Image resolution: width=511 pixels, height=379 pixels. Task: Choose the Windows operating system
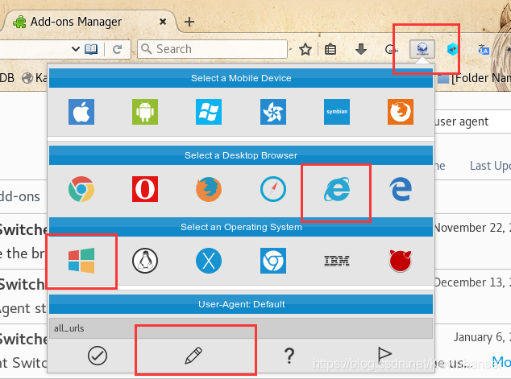[x=81, y=261]
